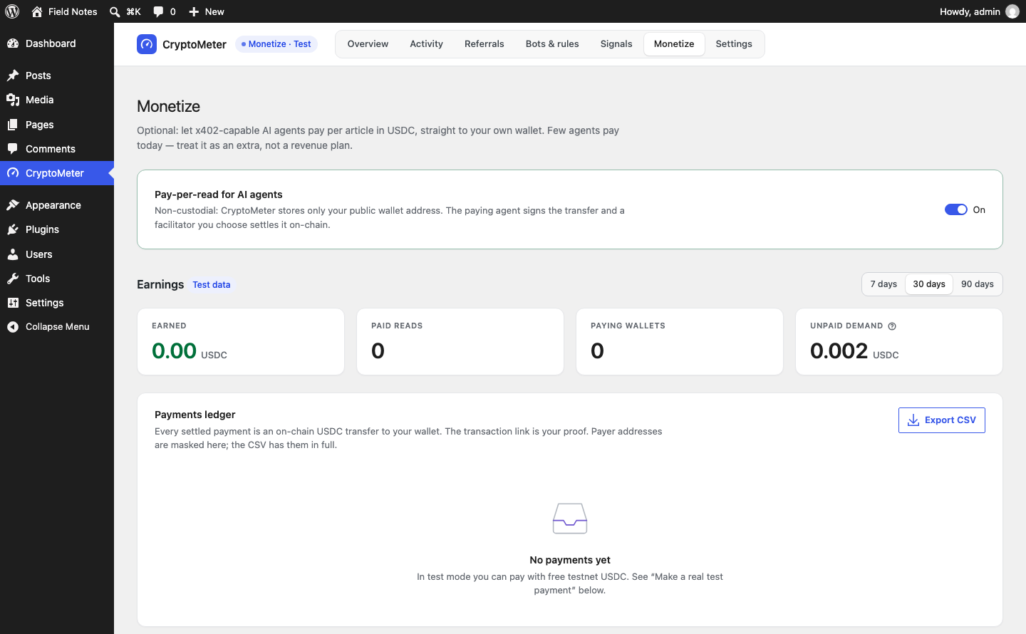Click the Media sidebar icon
The image size is (1026, 634).
point(13,100)
